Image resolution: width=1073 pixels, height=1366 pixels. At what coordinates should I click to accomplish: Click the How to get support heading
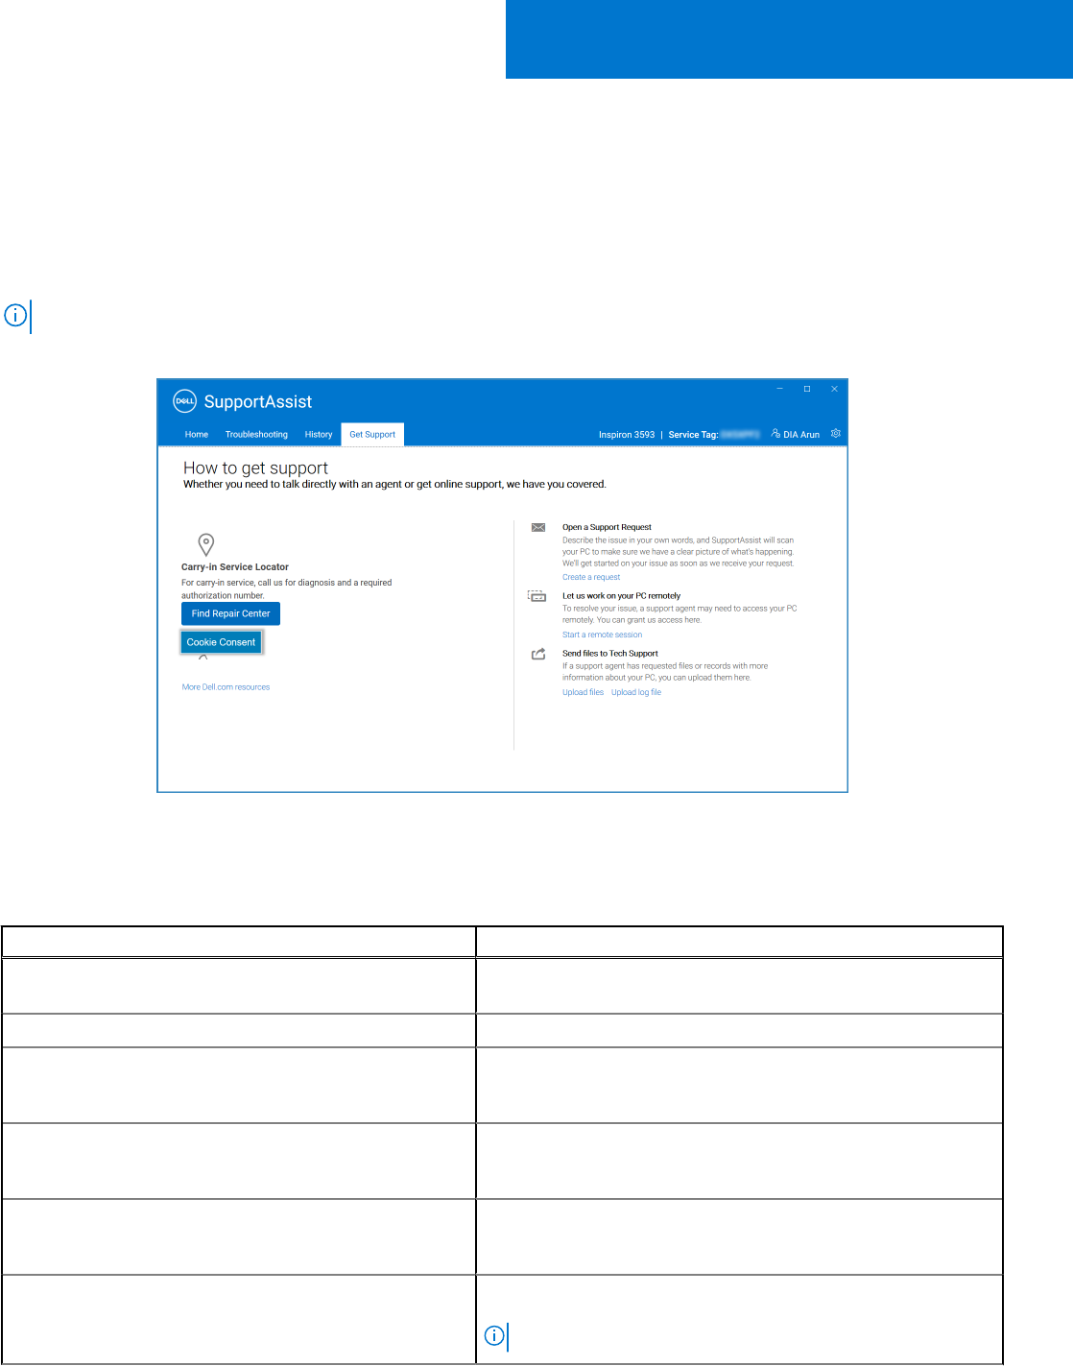tap(255, 467)
